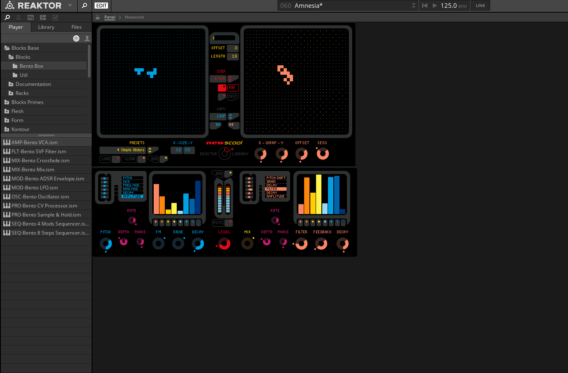Open the snapshot selector 060 Amnesia
The image size is (568, 373).
(348, 6)
